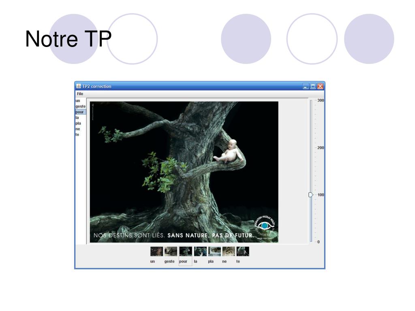
Task: Select 'la' in the left list
Action: 81,118
